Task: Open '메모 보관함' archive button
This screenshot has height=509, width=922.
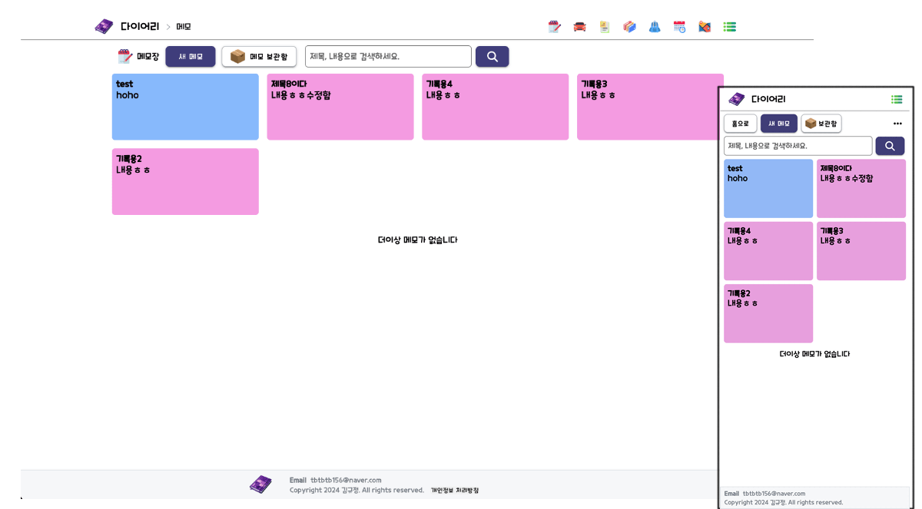Action: click(x=259, y=57)
